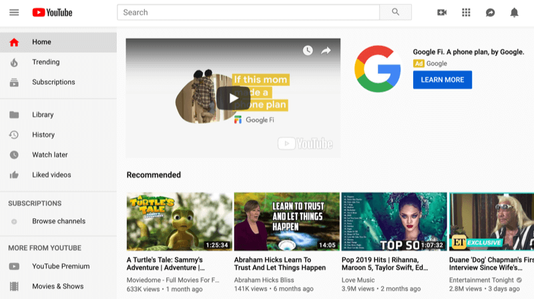The image size is (534, 299).
Task: Open Learn To Trust video thumbnail
Action: click(x=287, y=222)
